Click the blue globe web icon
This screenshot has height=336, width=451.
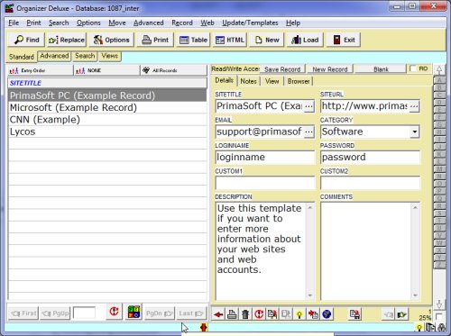click(x=327, y=314)
